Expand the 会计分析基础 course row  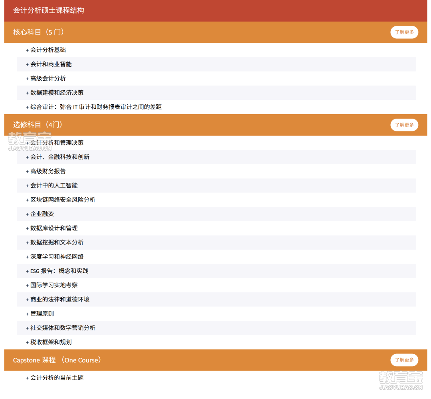click(216, 50)
